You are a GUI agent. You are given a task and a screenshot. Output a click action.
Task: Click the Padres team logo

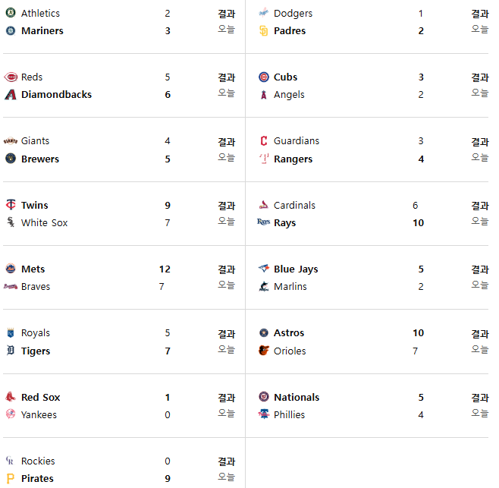point(263,31)
